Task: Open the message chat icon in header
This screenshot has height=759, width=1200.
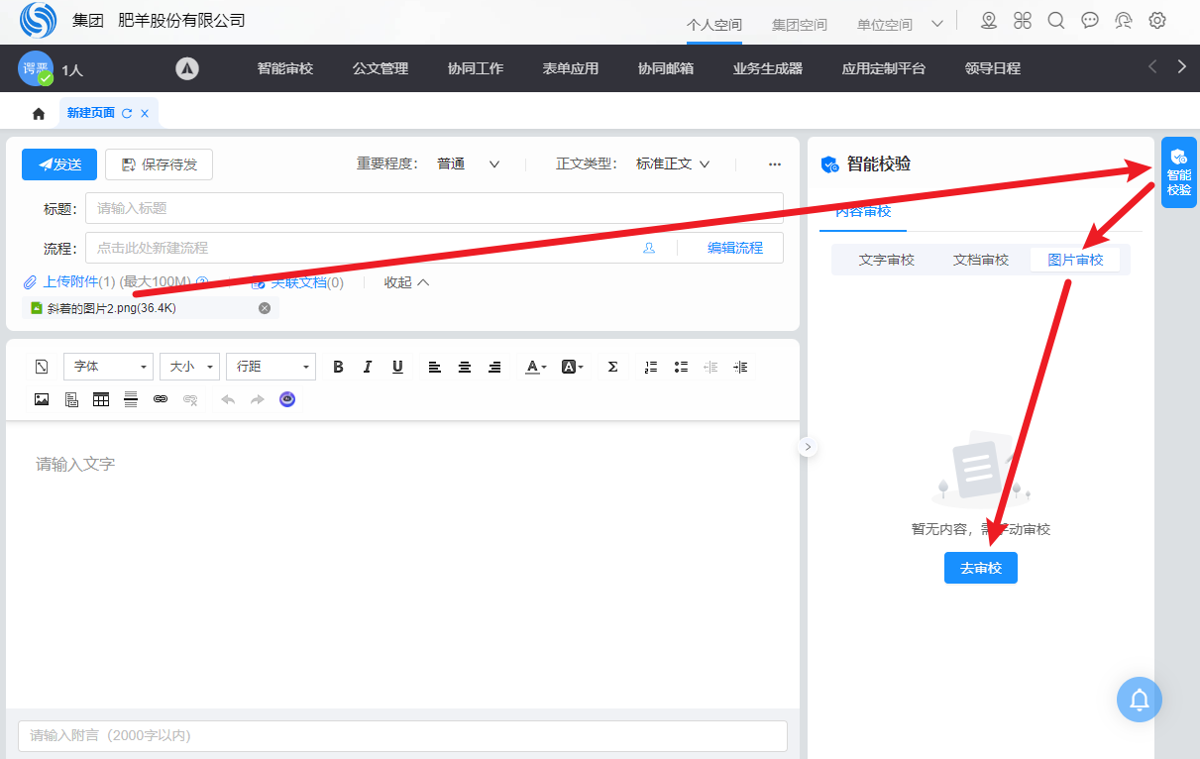Action: coord(1090,21)
